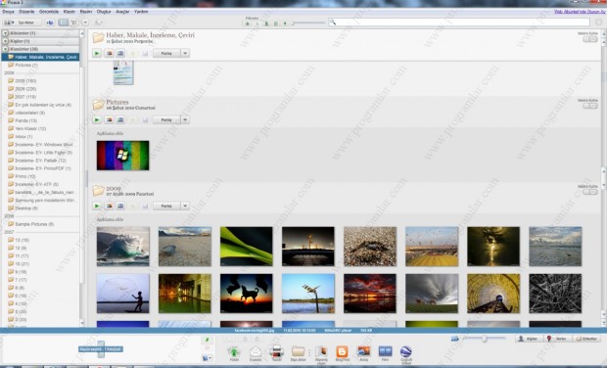Open the Görüntüle menu
The width and height of the screenshot is (607, 368).
49,12
